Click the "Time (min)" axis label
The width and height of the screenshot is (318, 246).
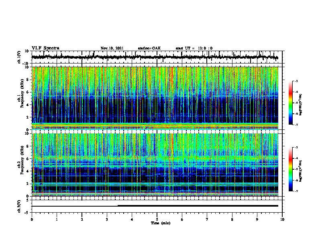point(161,223)
